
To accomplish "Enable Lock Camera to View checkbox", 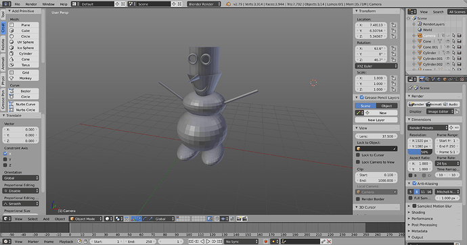I will coord(358,162).
